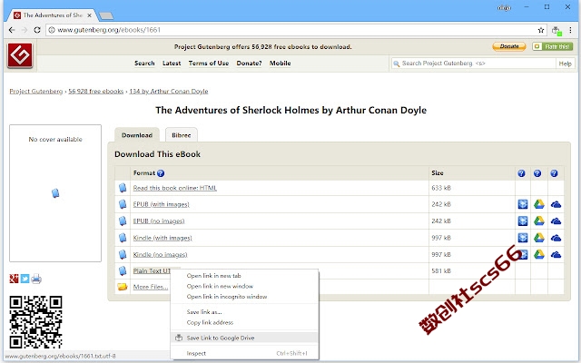Share the book on Google Plus

coord(14,279)
